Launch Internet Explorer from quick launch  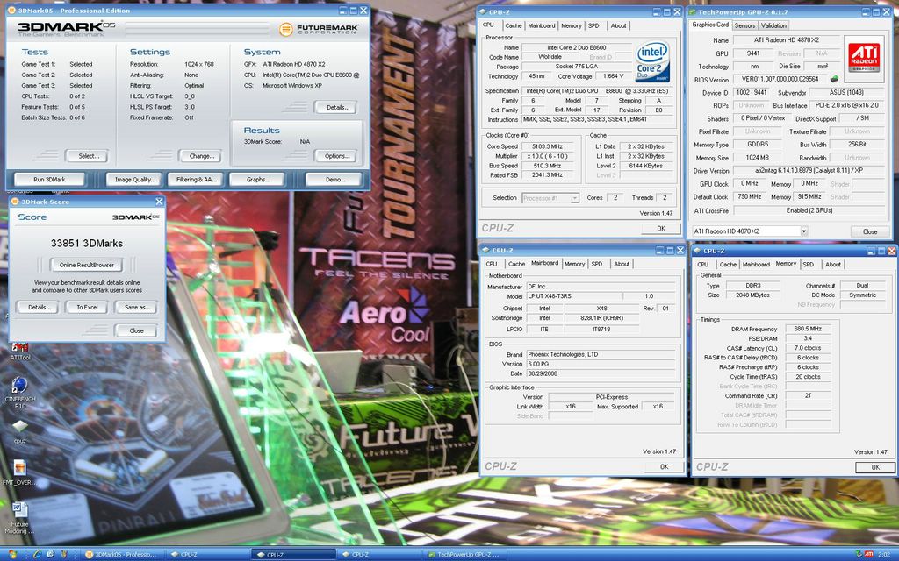point(37,554)
